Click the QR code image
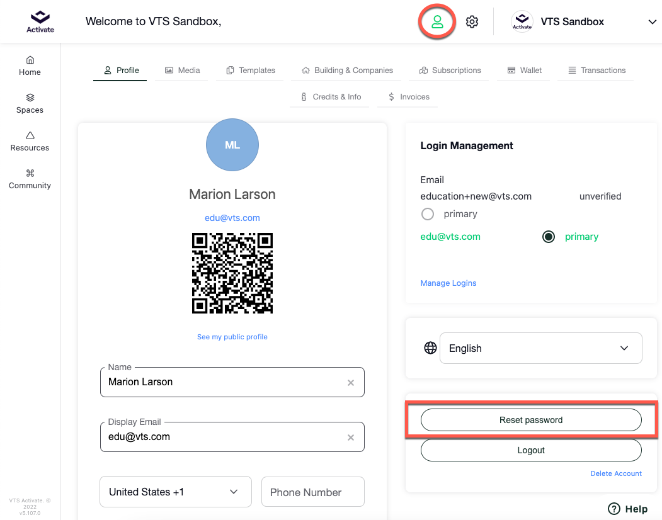662x520 pixels. point(232,273)
